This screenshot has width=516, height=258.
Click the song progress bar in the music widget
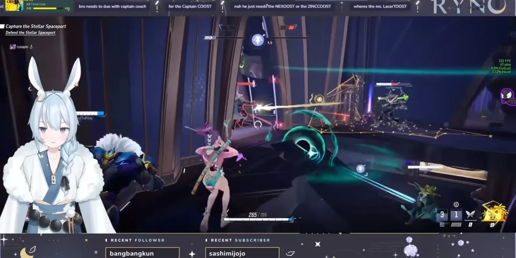pyautogui.click(x=48, y=8)
